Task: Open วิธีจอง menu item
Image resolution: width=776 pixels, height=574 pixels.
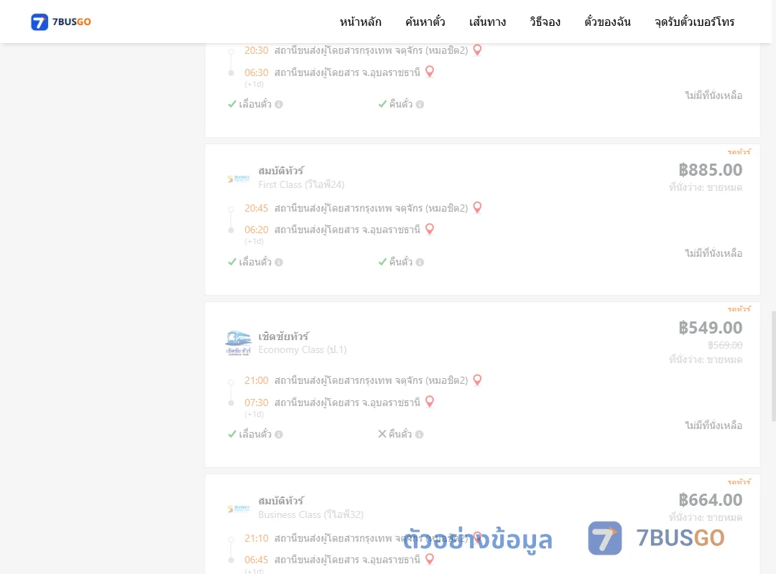Action: [x=545, y=22]
